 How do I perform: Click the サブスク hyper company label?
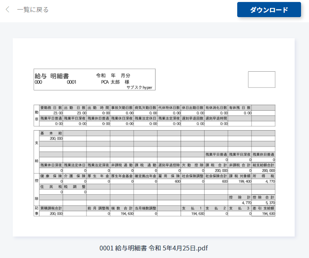[139, 87]
